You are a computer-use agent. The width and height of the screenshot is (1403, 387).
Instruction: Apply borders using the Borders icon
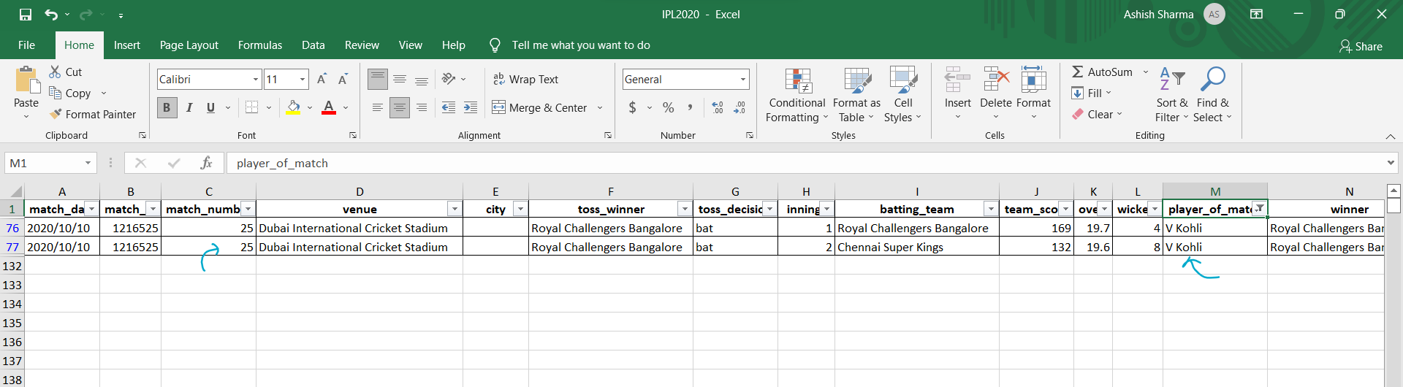(x=252, y=107)
